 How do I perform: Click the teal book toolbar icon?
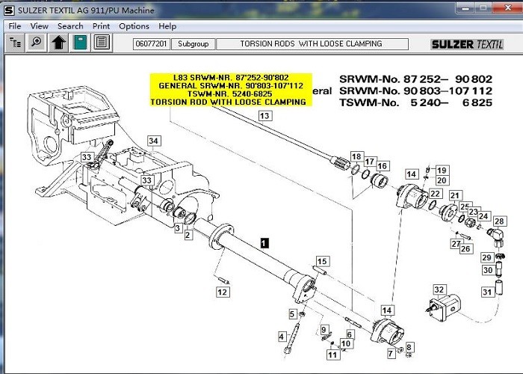[x=80, y=43]
